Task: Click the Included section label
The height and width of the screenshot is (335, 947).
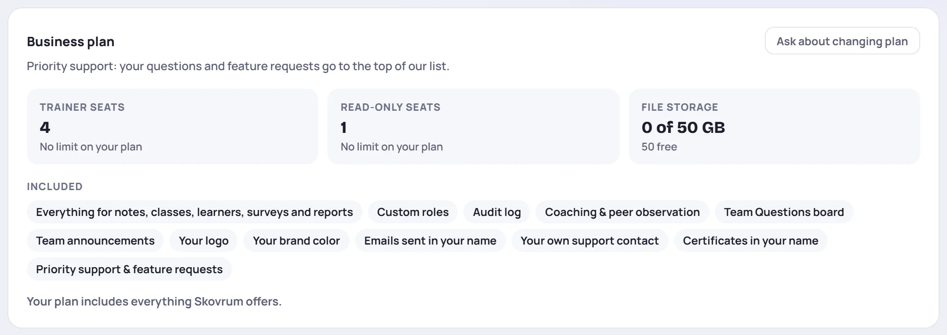Action: pyautogui.click(x=55, y=186)
